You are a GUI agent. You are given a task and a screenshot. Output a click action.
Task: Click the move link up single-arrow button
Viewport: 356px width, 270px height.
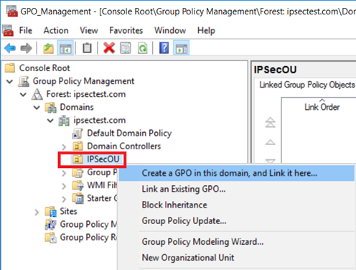tap(270, 142)
